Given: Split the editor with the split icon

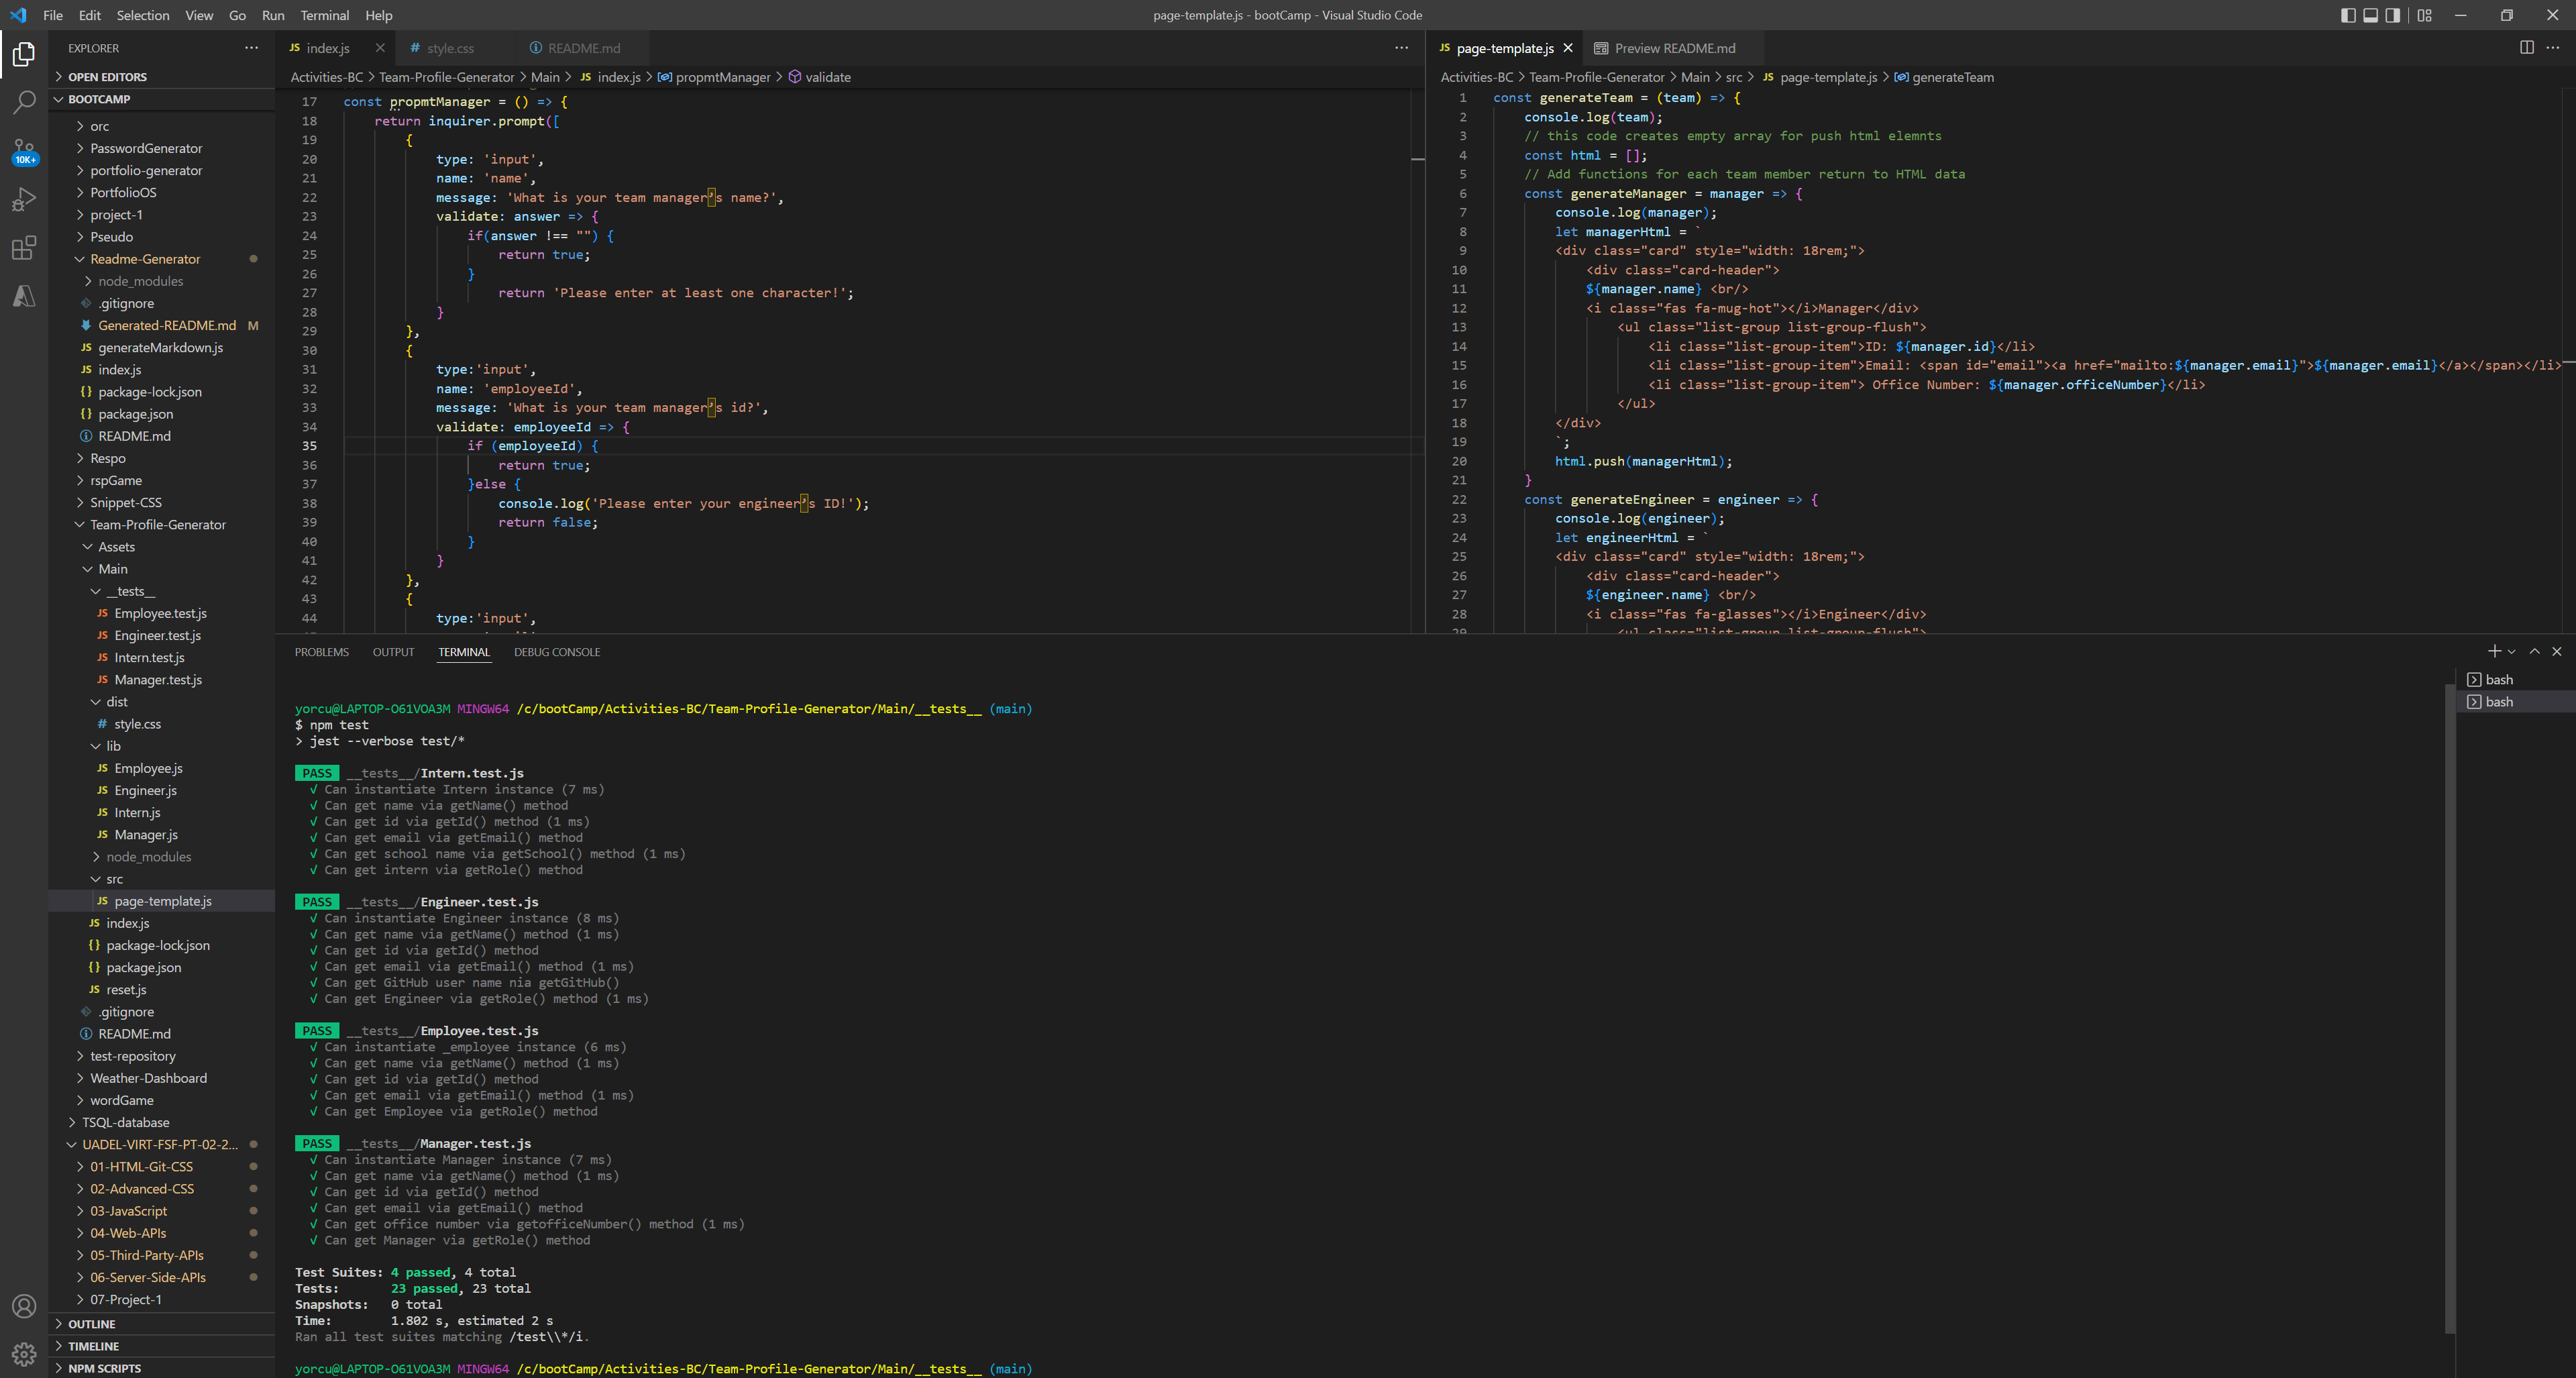Looking at the screenshot, I should [x=2526, y=47].
